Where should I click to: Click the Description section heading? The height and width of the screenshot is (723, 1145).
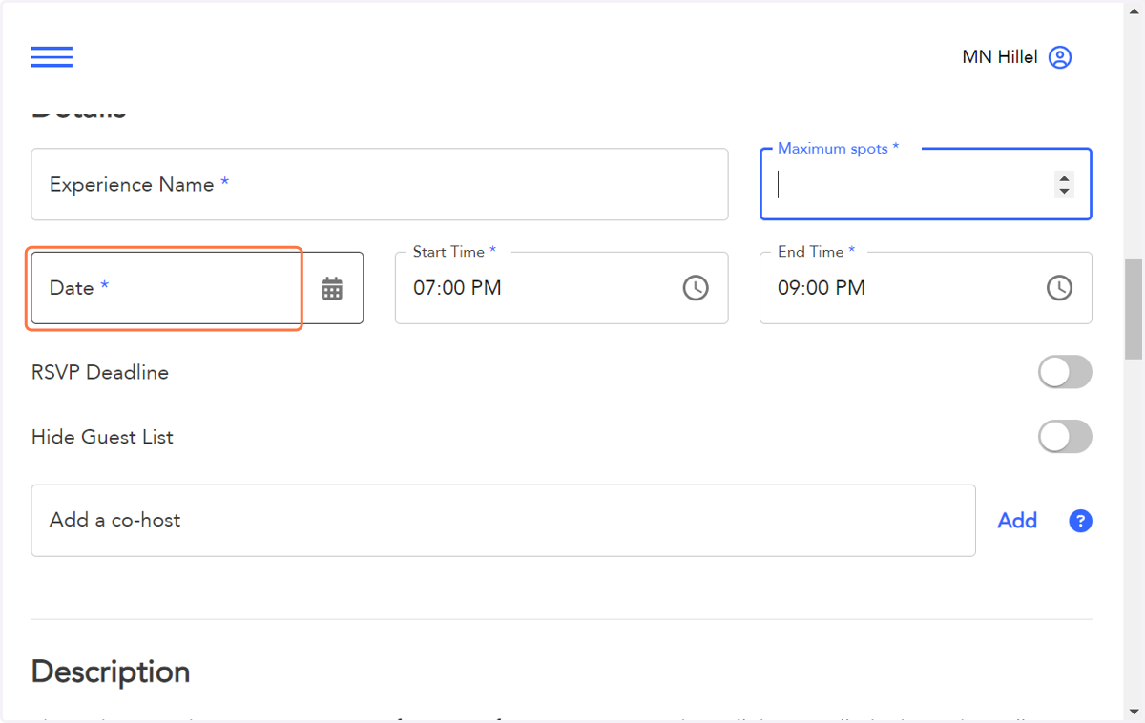point(111,671)
